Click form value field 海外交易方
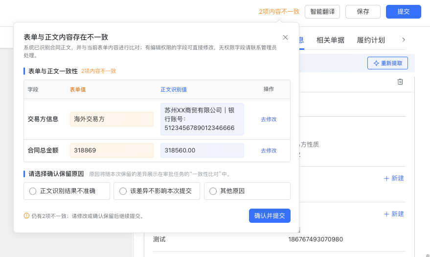 [112, 119]
